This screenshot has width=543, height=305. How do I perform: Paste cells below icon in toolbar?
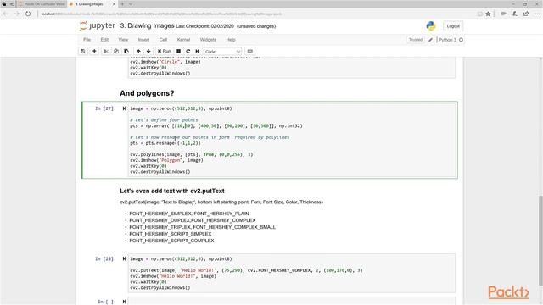[126, 51]
